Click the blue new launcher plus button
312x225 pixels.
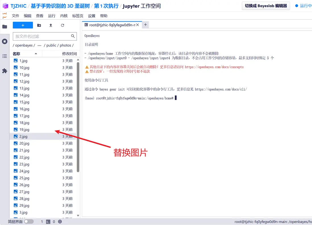(23, 25)
